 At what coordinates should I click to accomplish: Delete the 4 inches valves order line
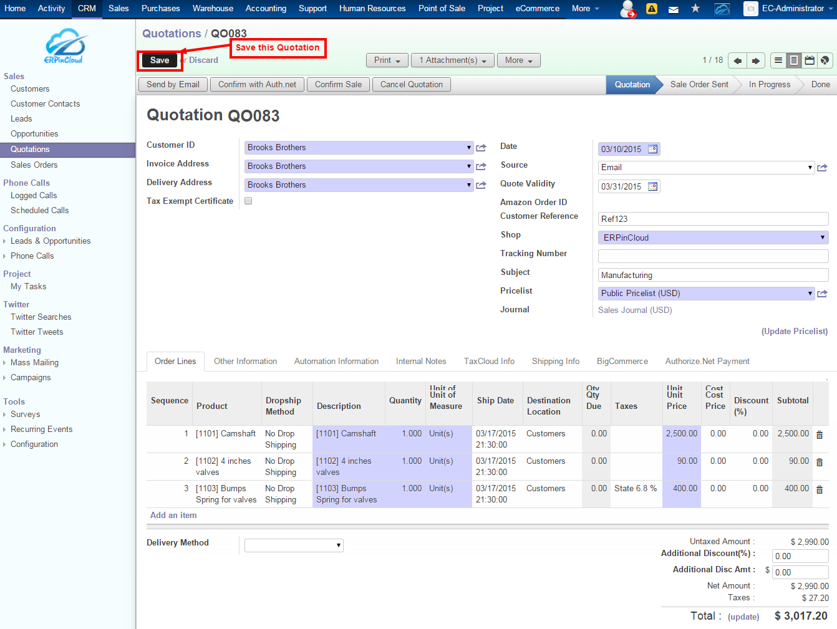[820, 463]
